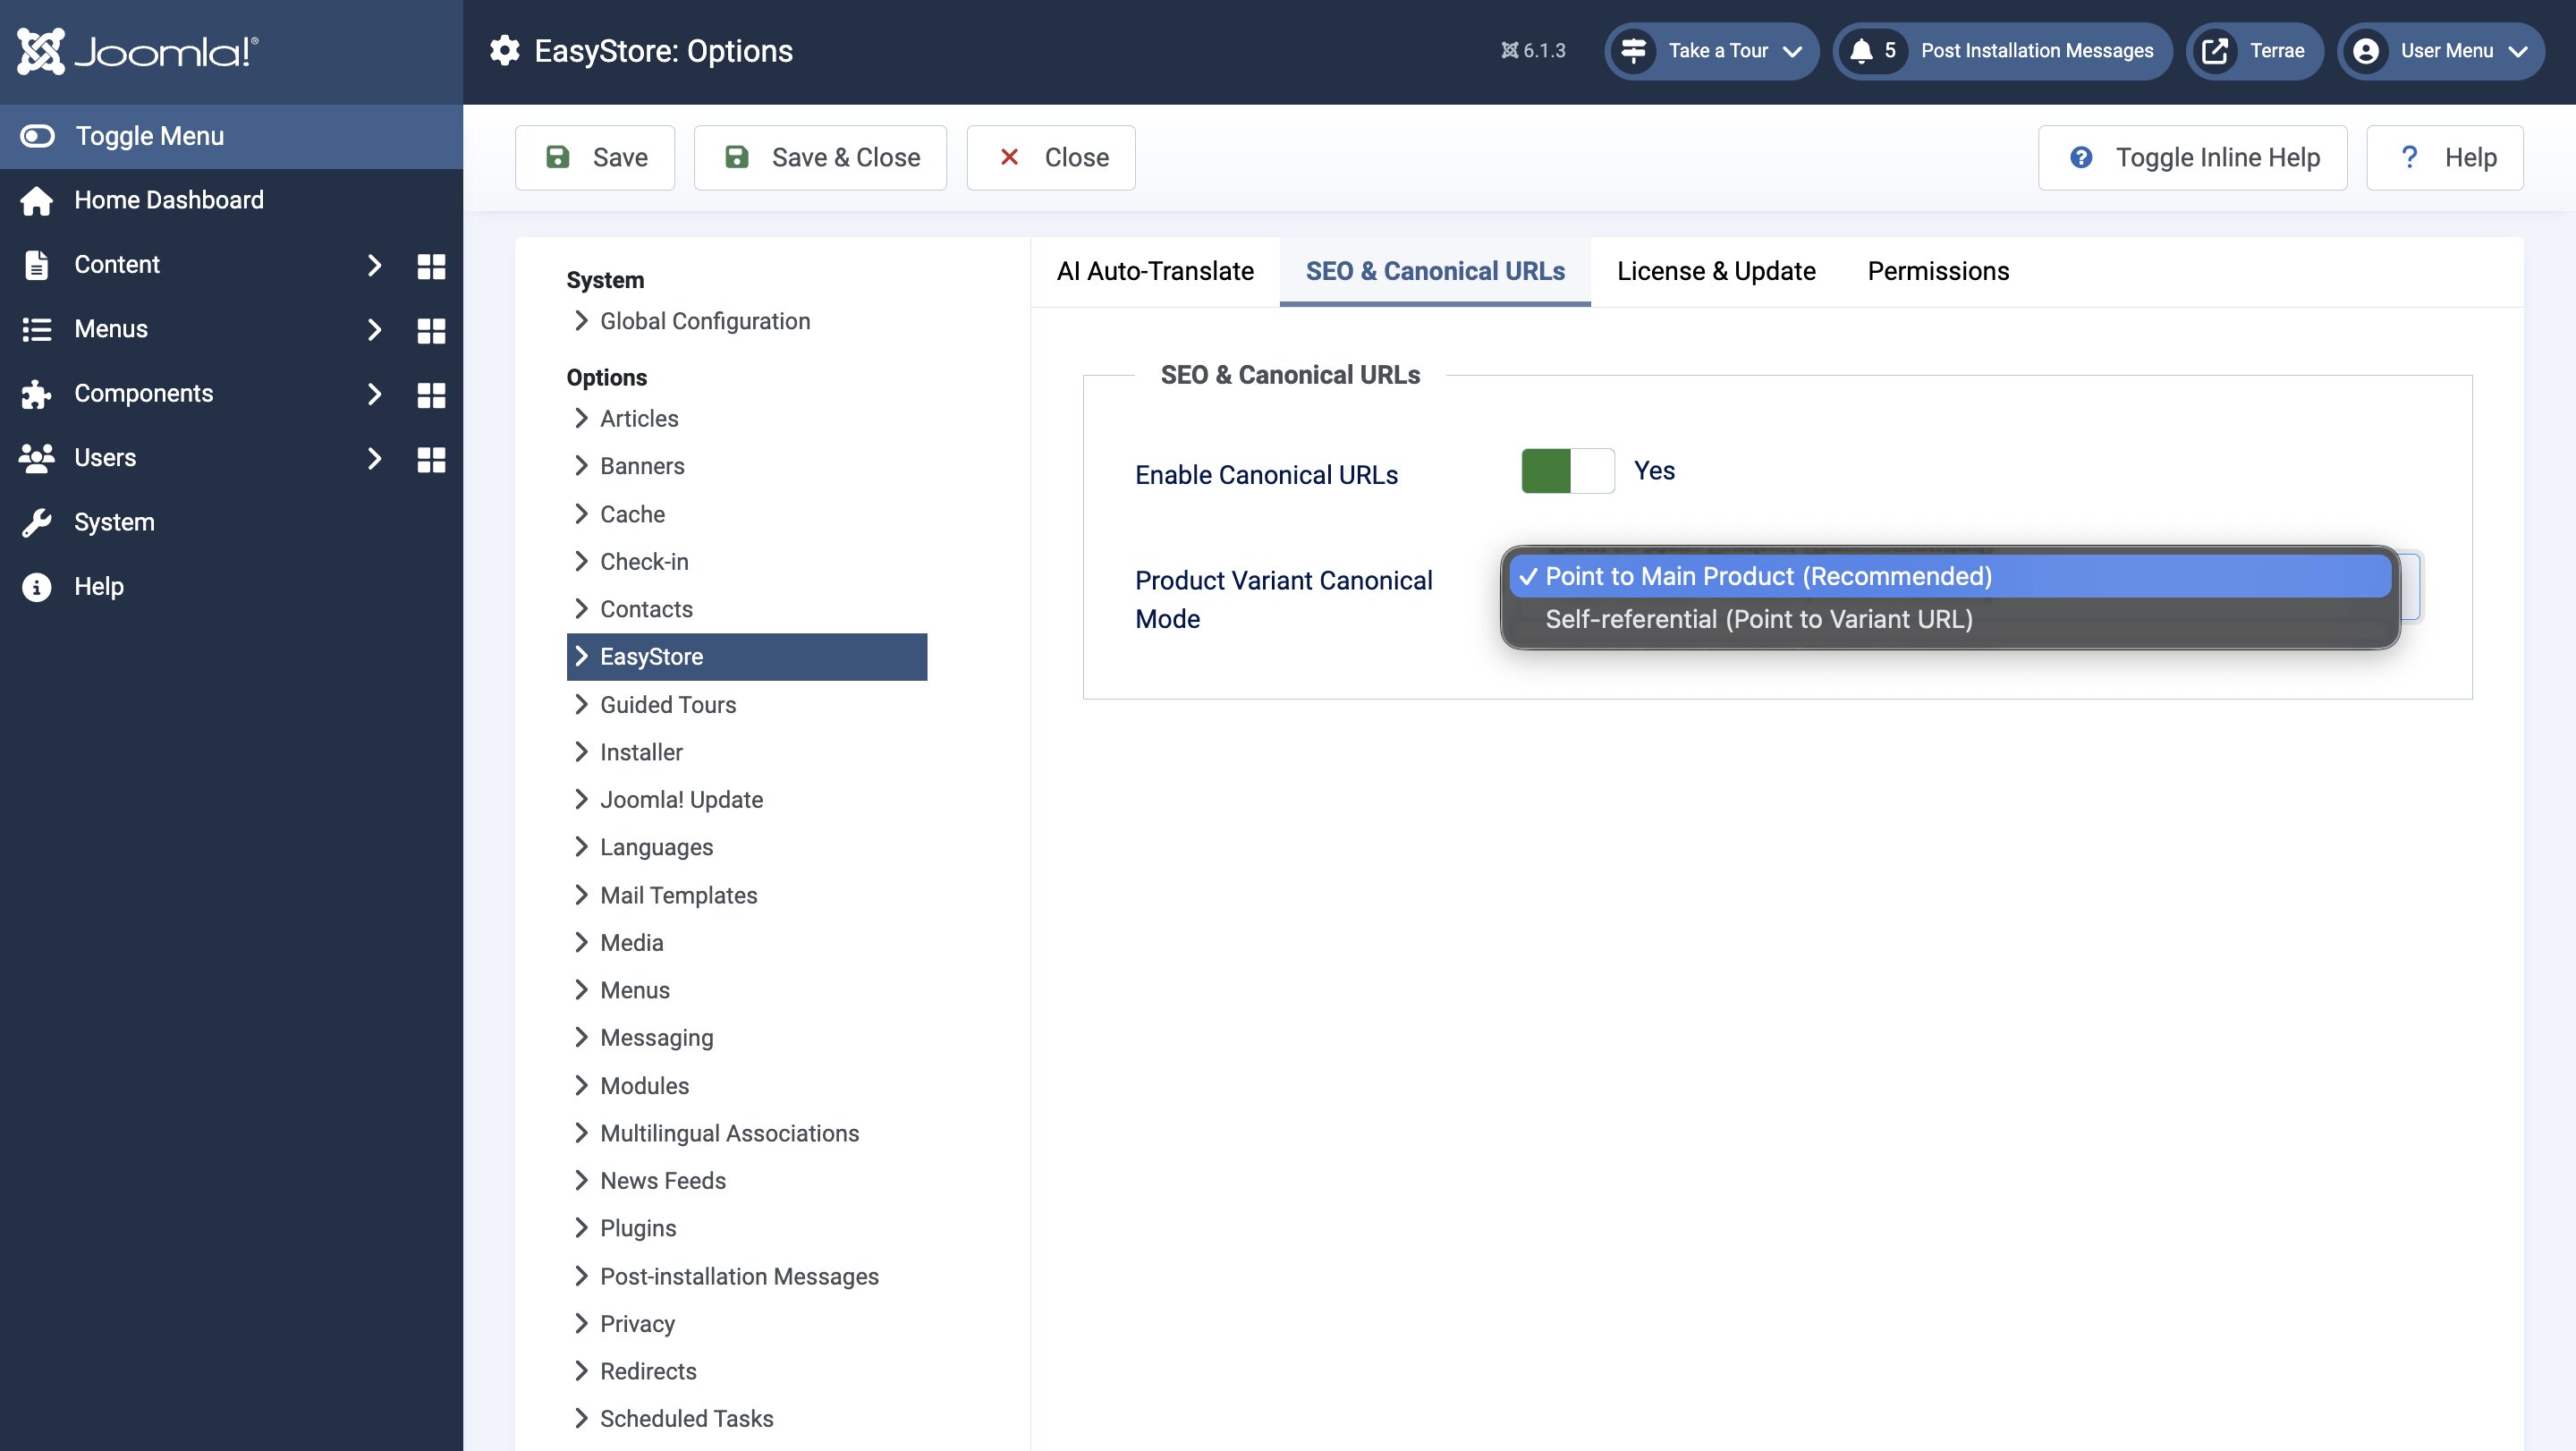Open Post Installation Messages
2576x1451 pixels.
tap(2002, 51)
